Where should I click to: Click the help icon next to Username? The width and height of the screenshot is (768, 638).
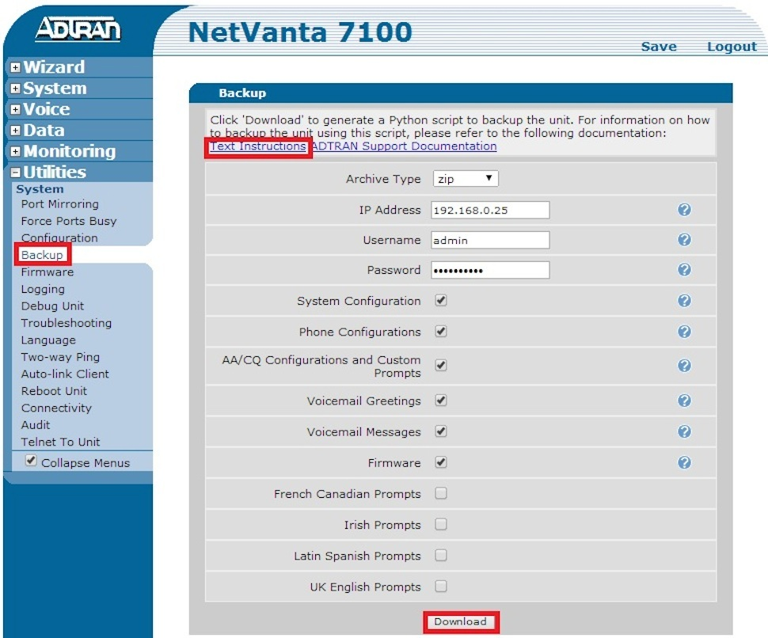click(684, 240)
